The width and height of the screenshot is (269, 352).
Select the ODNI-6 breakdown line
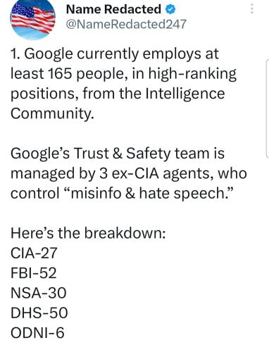tap(37, 333)
